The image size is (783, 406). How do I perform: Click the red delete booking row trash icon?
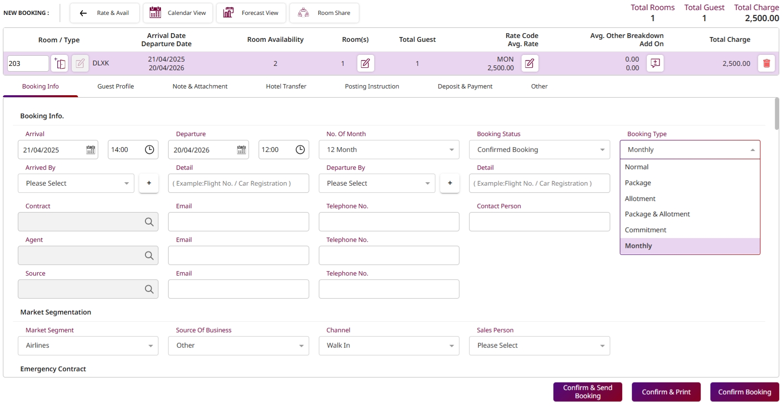coord(766,63)
